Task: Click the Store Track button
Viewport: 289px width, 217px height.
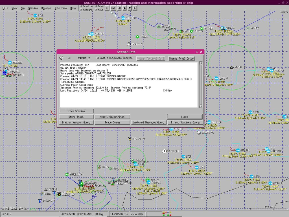Action: (76, 117)
